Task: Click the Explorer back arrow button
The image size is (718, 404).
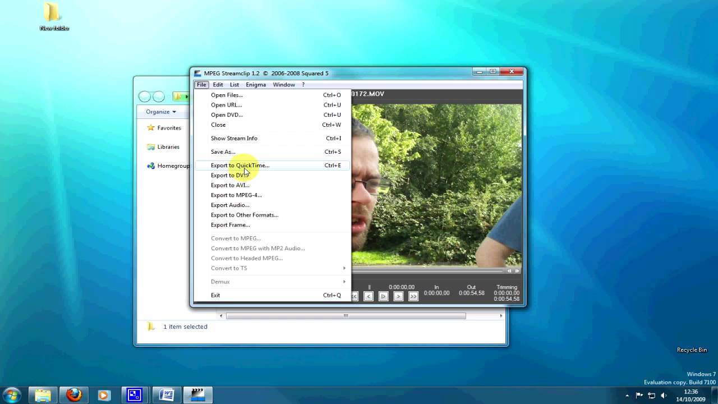Action: point(145,97)
